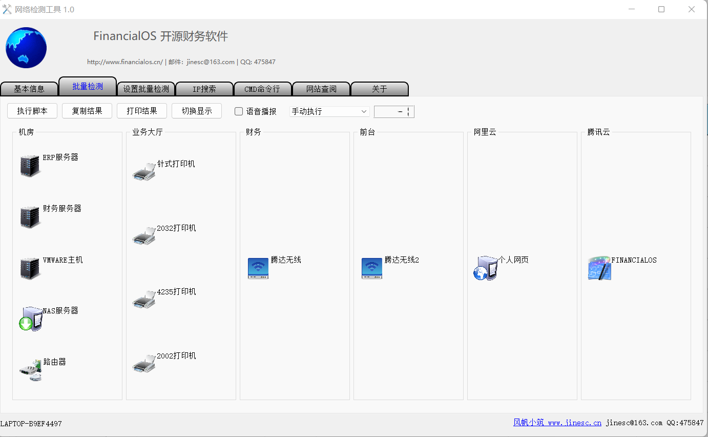Open the IP搜索 tab
708x437 pixels.
click(x=204, y=89)
